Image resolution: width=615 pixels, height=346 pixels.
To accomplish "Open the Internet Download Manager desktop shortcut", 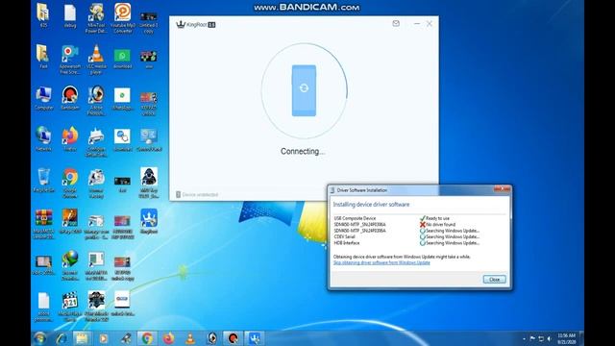I will 70,265.
